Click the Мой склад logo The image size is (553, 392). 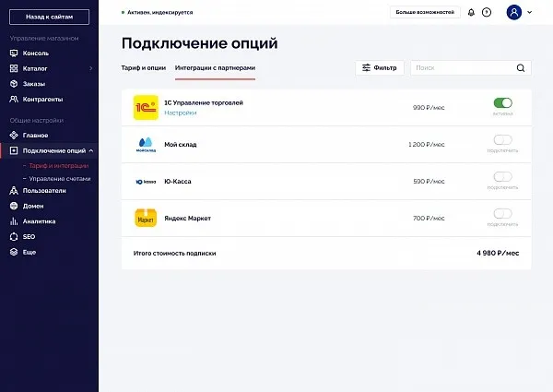pos(146,145)
